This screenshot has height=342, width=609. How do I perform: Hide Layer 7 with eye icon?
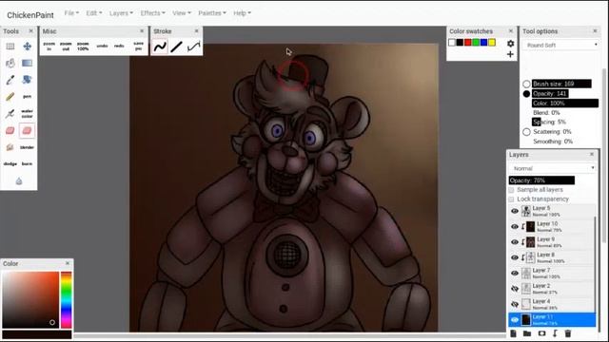(515, 274)
